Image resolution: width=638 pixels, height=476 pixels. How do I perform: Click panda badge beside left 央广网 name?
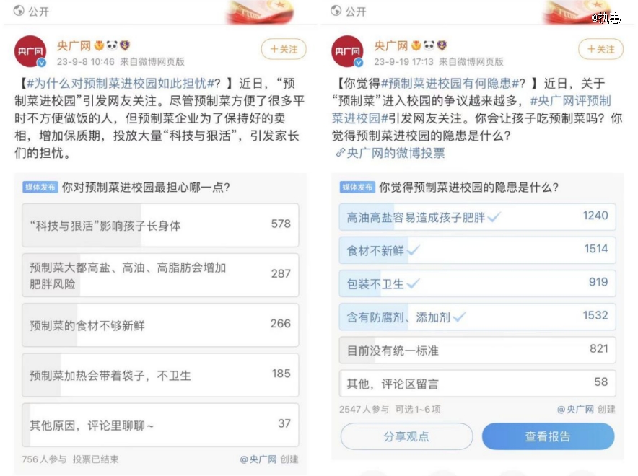pos(112,45)
